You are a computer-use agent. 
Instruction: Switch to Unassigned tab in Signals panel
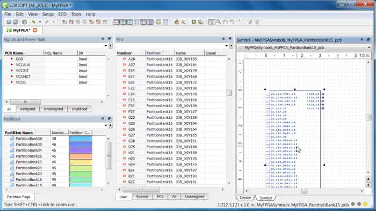[x=53, y=109]
